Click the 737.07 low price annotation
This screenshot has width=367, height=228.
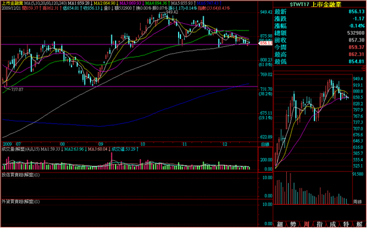click(17, 90)
